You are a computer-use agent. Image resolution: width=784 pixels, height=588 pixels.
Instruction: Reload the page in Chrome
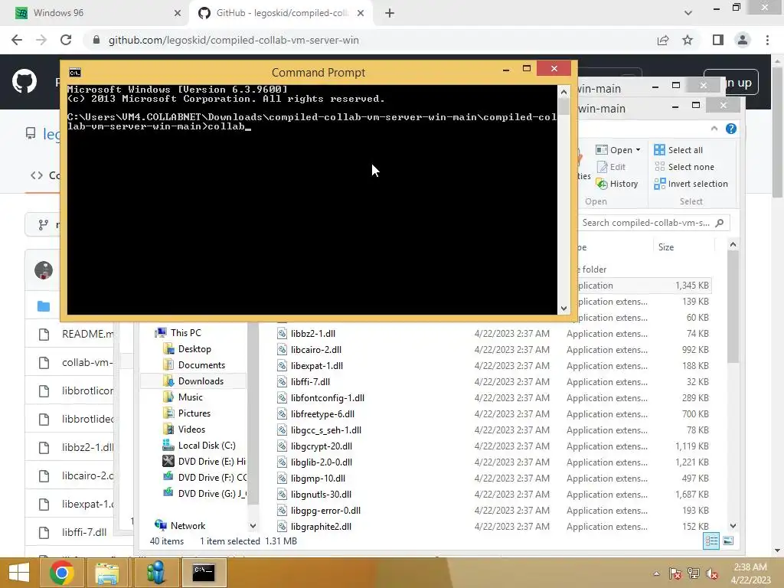pos(66,40)
